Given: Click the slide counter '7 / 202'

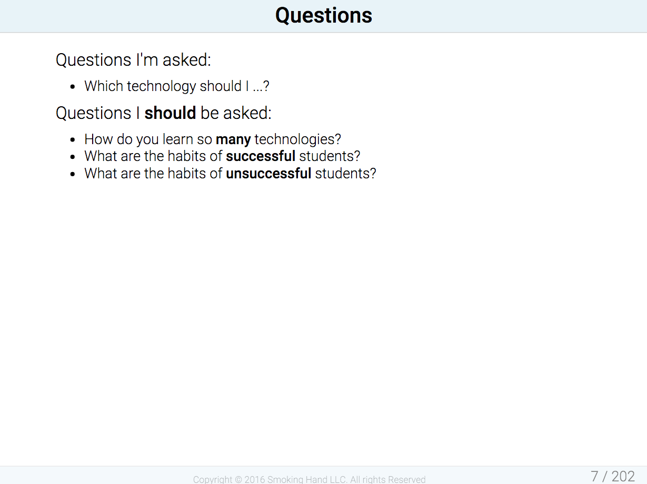Looking at the screenshot, I should click(x=613, y=476).
